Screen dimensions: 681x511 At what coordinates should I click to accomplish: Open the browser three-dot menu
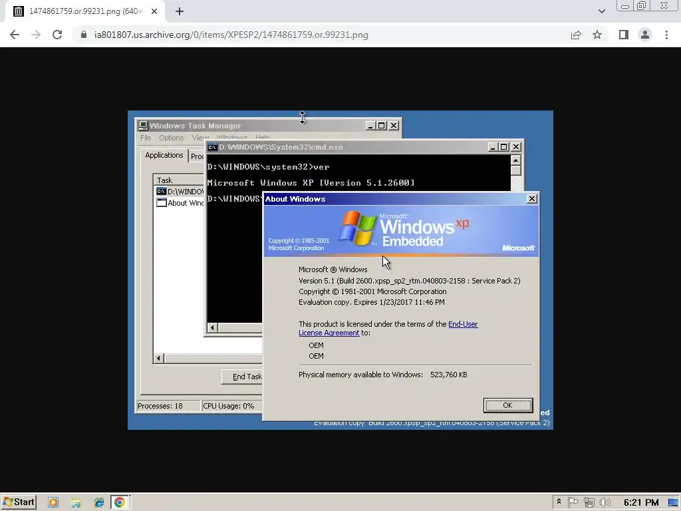666,35
